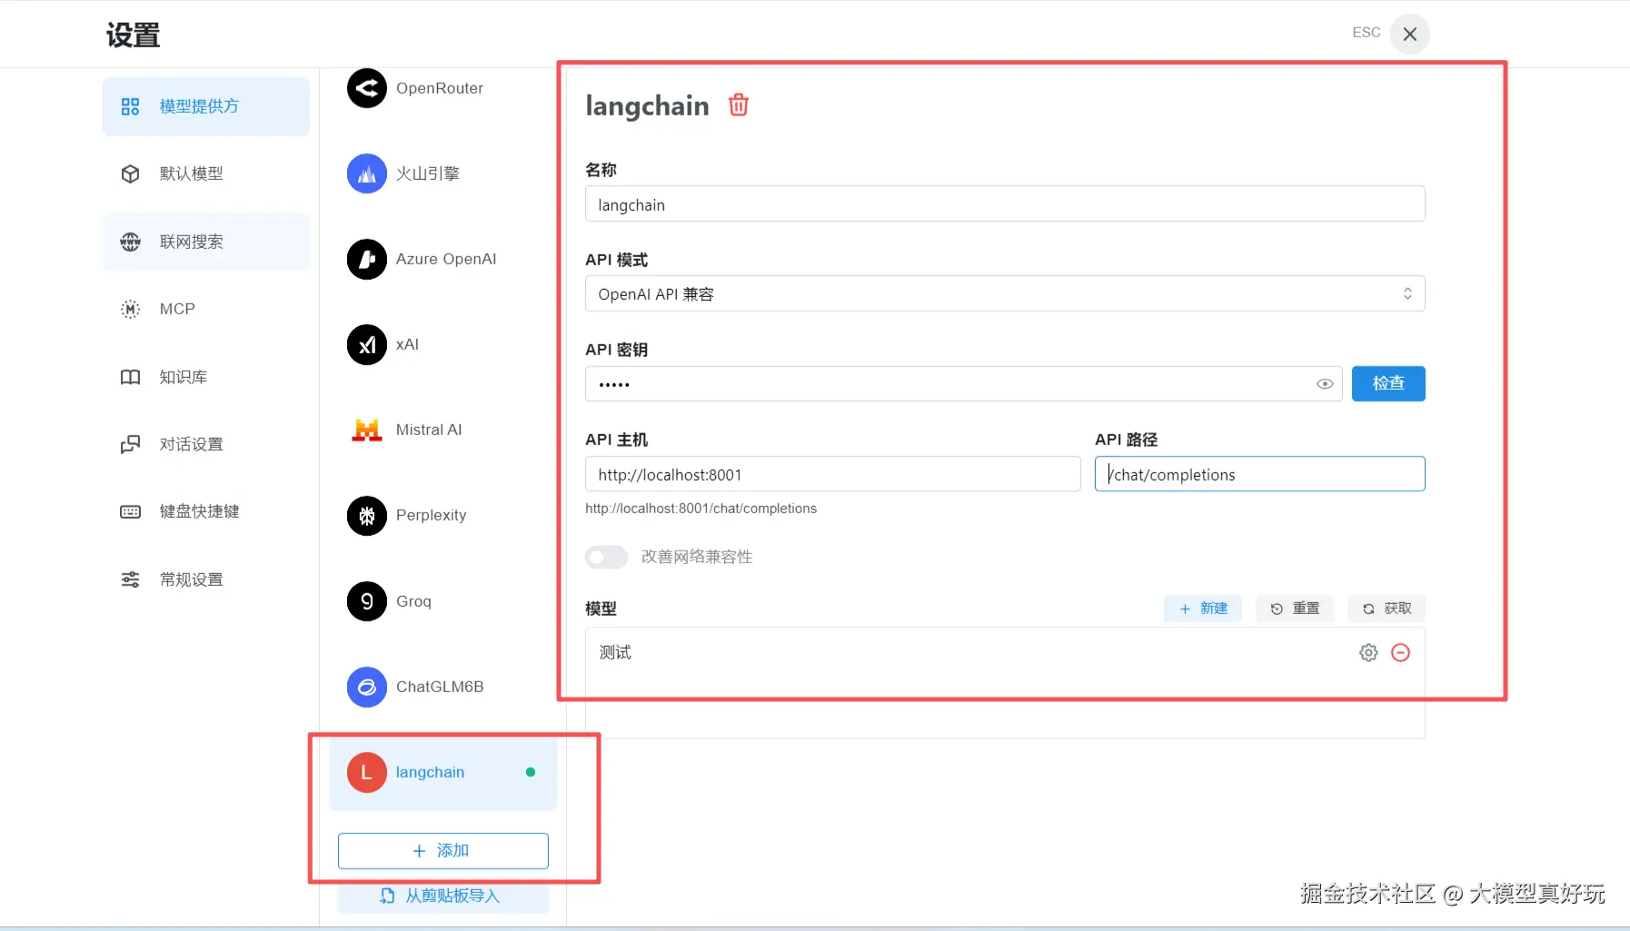
Task: Select the ChatGLM6B provider logo
Action: [x=367, y=687]
